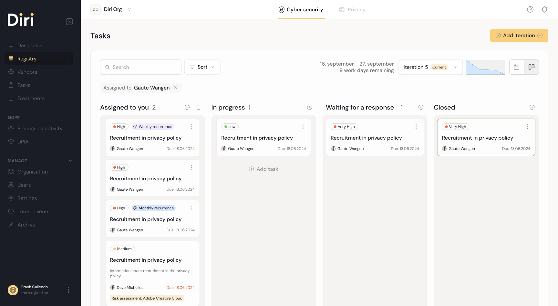Image resolution: width=558 pixels, height=306 pixels.
Task: Open notifications bell icon
Action: coord(544,9)
